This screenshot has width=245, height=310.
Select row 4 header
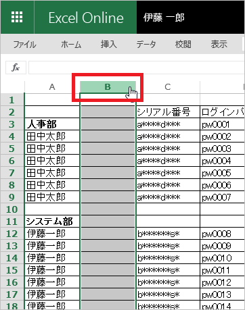[x=12, y=136]
